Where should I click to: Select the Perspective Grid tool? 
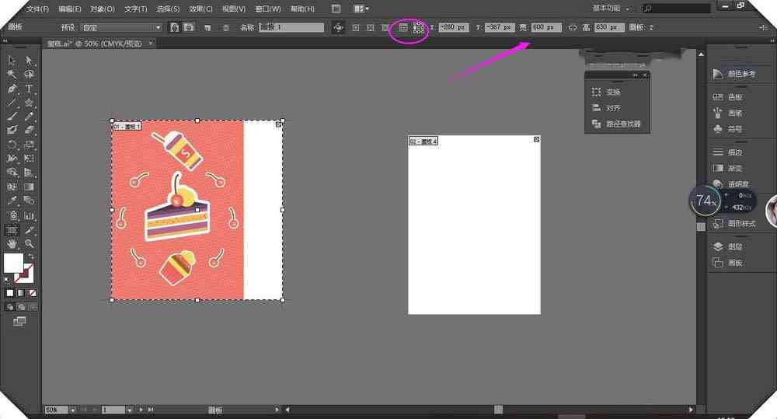point(30,173)
